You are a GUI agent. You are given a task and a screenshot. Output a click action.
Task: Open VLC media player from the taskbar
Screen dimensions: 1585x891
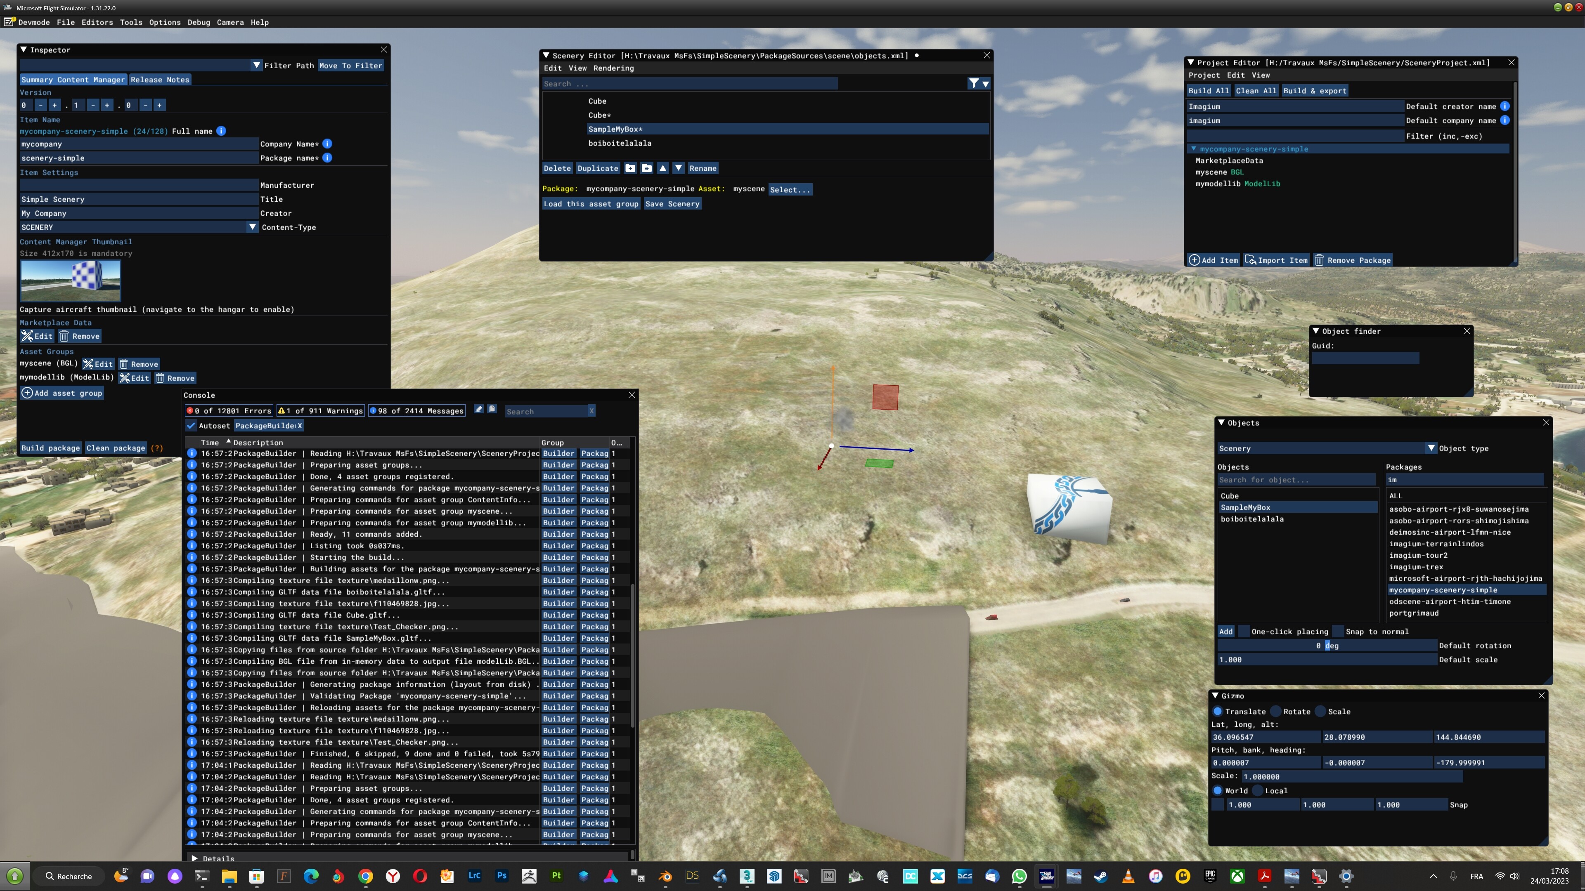(x=1128, y=876)
